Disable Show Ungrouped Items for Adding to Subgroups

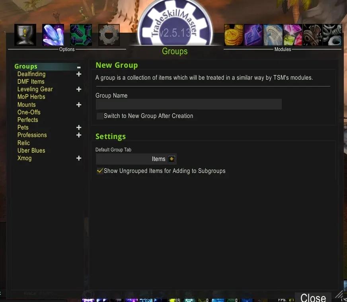100,171
